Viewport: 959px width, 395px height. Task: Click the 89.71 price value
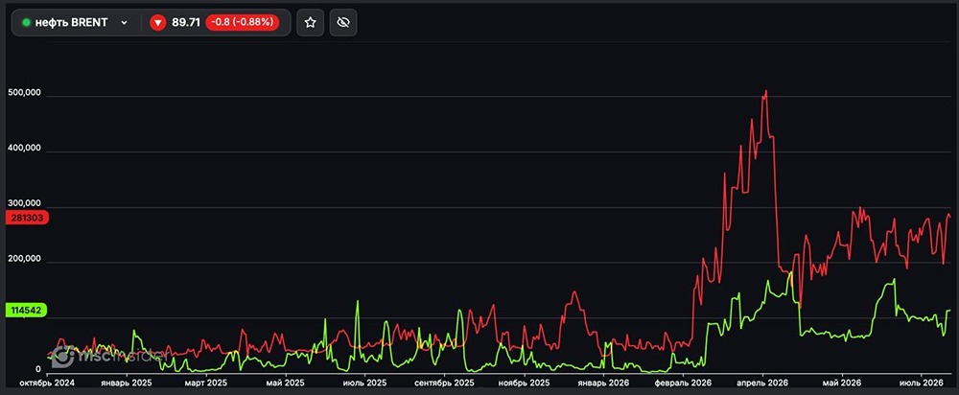pos(186,23)
